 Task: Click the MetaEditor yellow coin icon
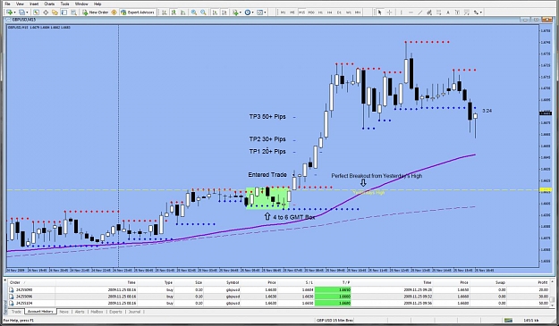coord(114,13)
